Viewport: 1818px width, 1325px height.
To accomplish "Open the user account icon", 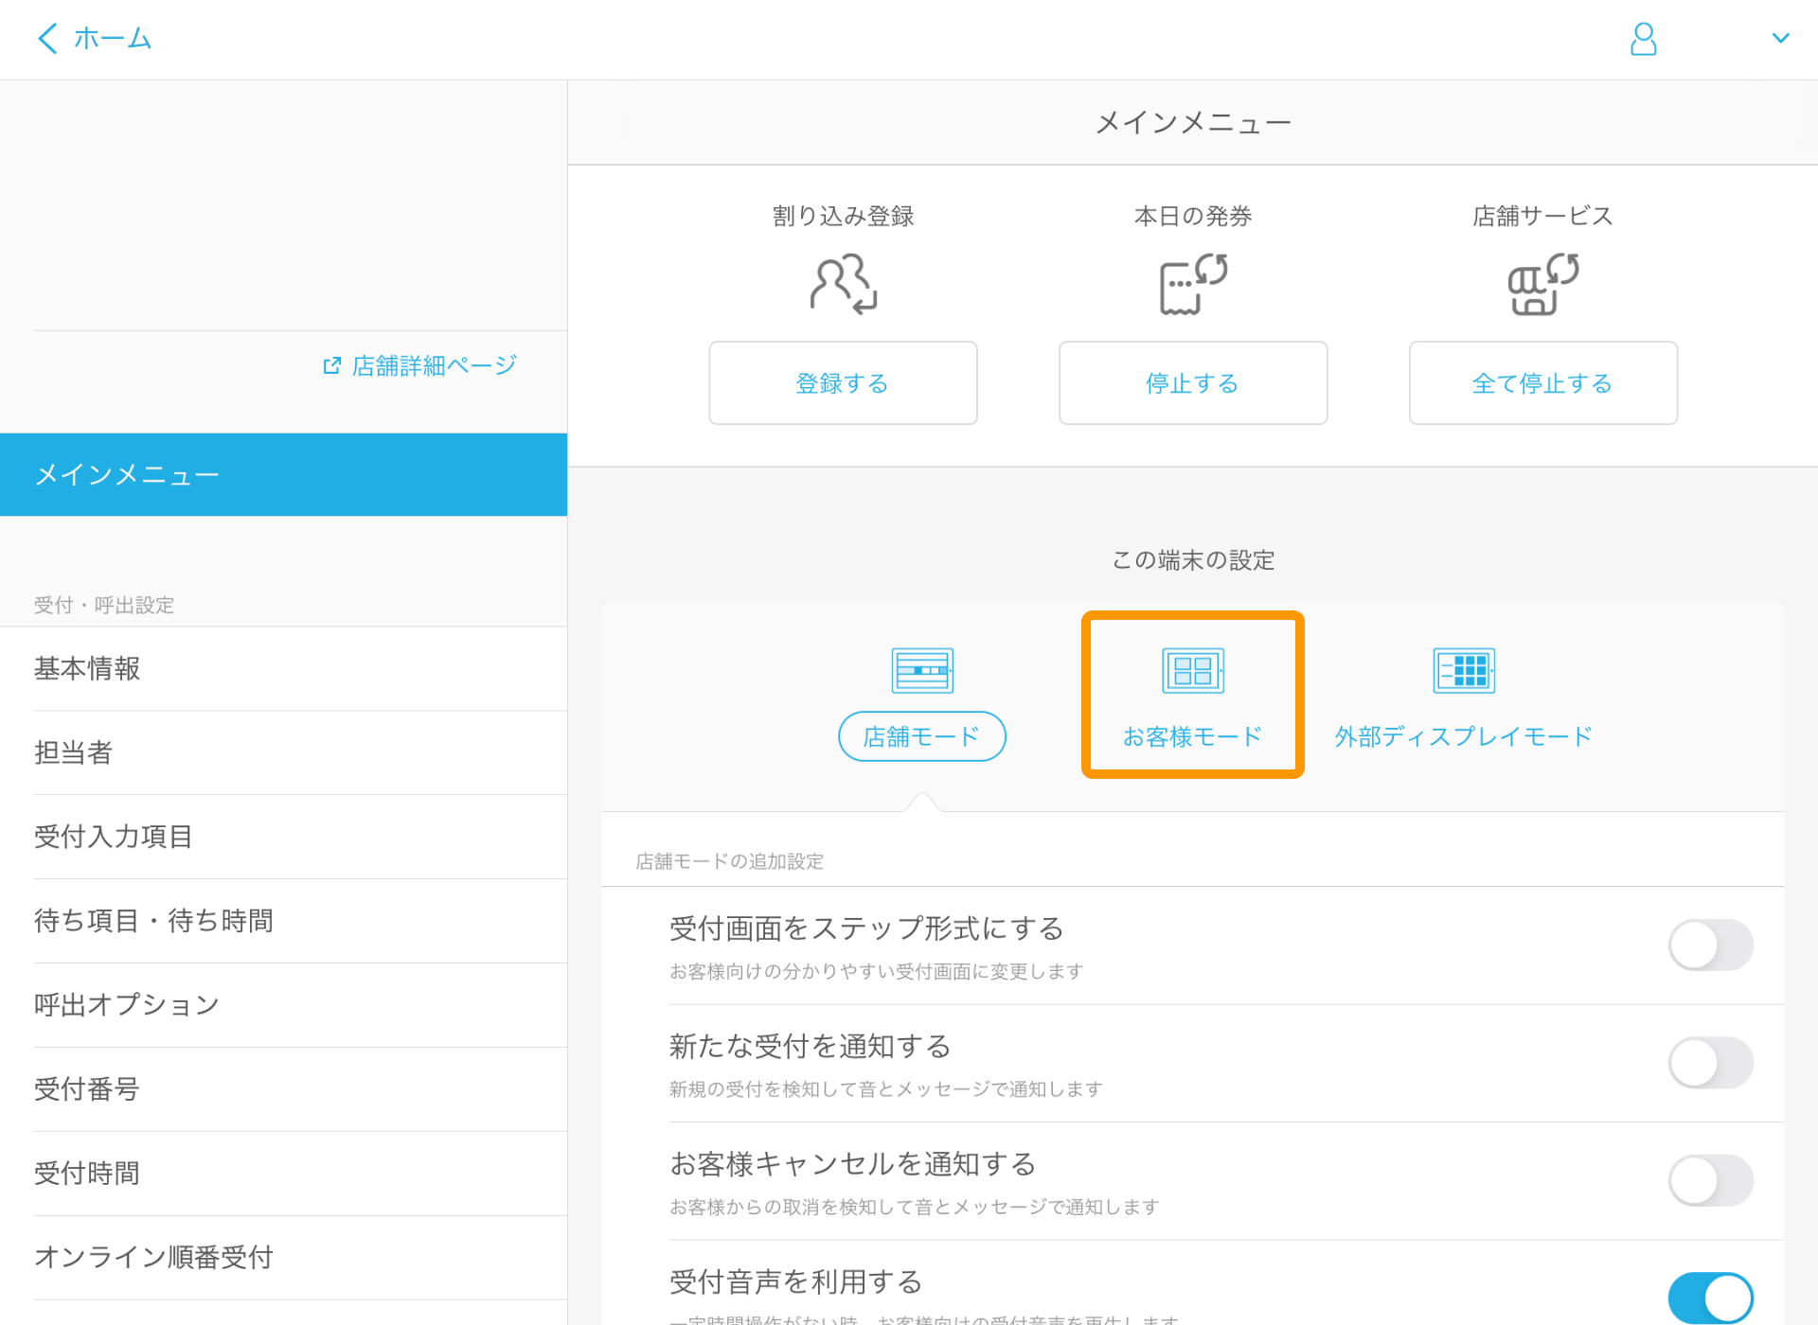I will (x=1643, y=39).
